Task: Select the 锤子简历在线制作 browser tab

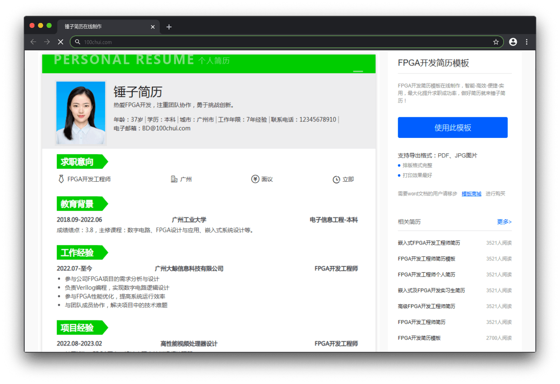Action: (x=101, y=27)
